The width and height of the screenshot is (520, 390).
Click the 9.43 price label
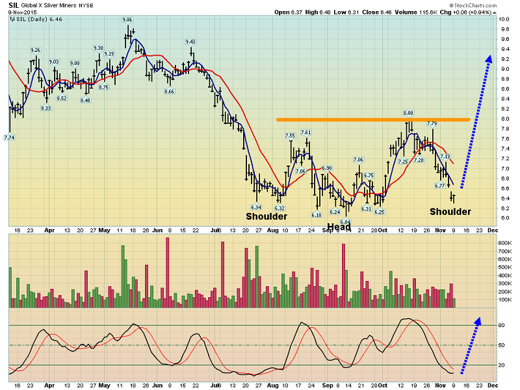190,42
